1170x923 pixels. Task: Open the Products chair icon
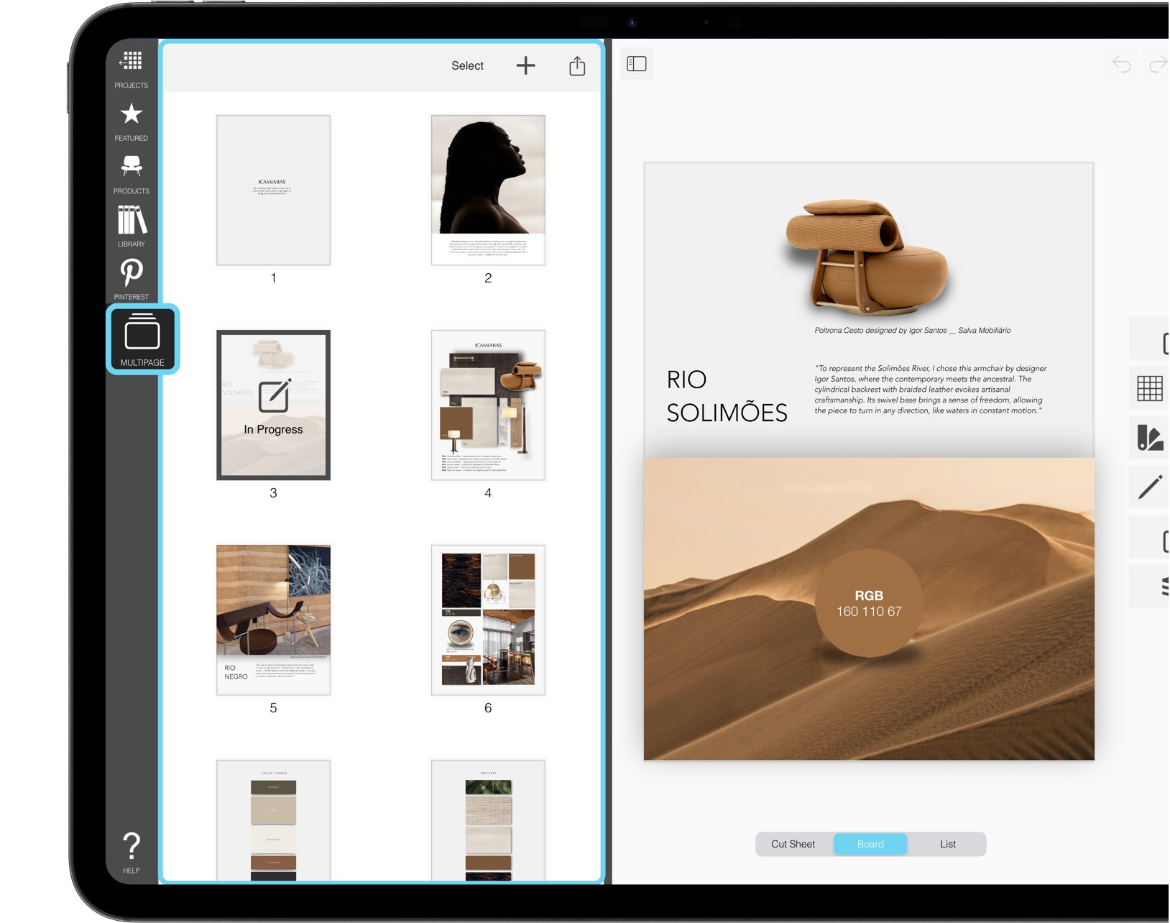pos(131,167)
